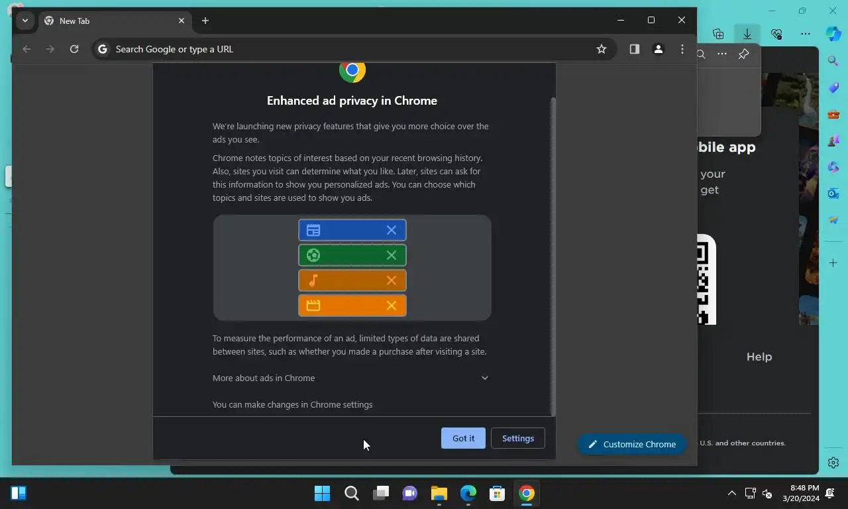The width and height of the screenshot is (848, 509).
Task: Open Windows Start menu
Action: [x=323, y=493]
